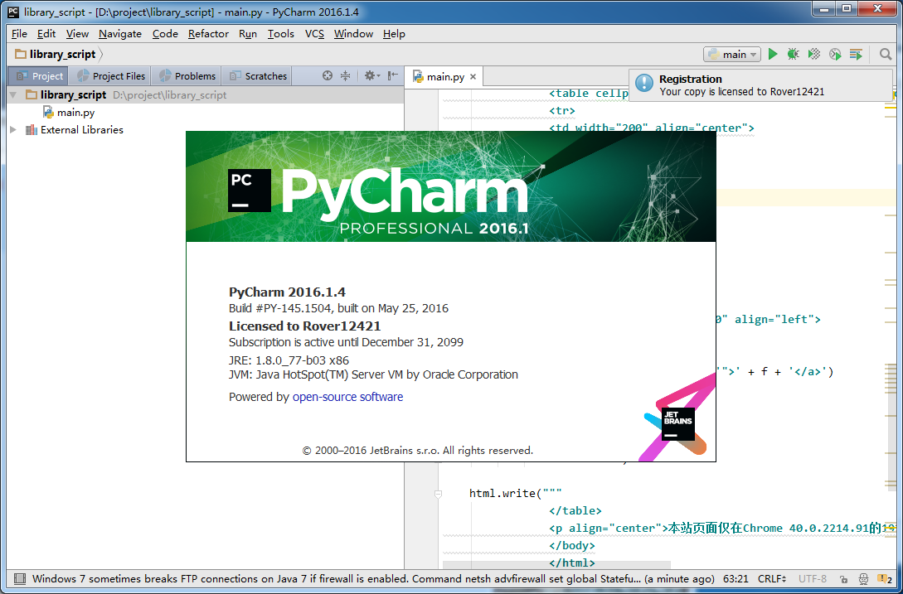Open the File menu

click(19, 33)
